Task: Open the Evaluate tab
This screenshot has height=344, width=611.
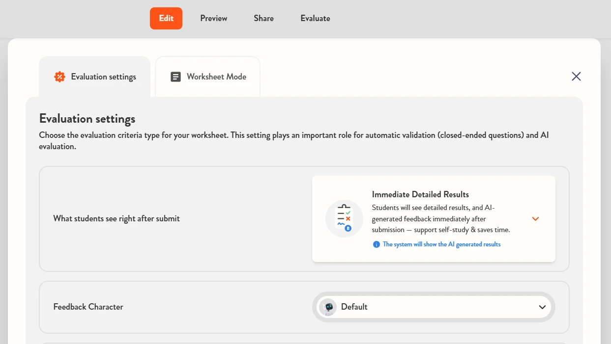Action: [315, 18]
